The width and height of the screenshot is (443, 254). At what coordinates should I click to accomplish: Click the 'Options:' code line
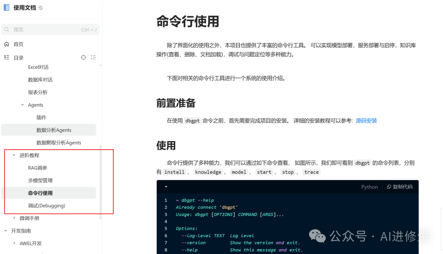click(187, 228)
